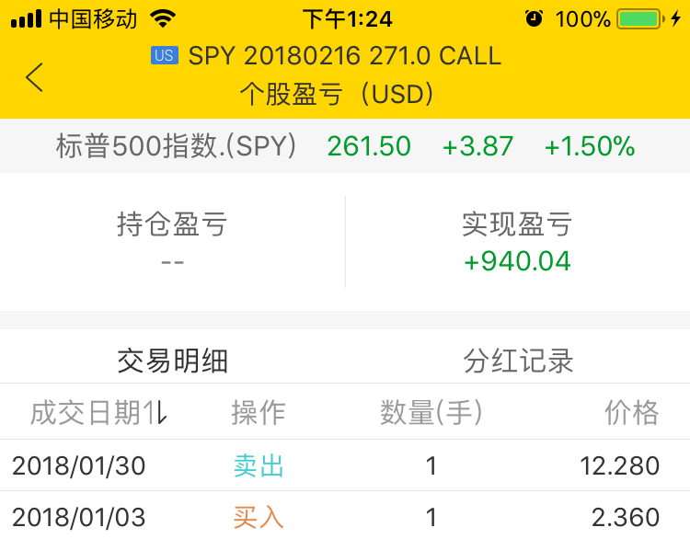
Task: Open the 标普500指数.(SPY) quote bar
Action: click(345, 145)
